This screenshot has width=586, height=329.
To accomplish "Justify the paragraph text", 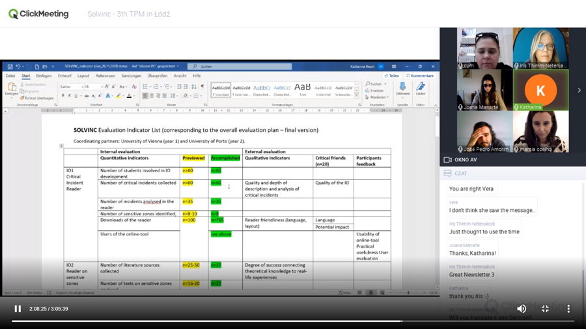I will pyautogui.click(x=165, y=96).
